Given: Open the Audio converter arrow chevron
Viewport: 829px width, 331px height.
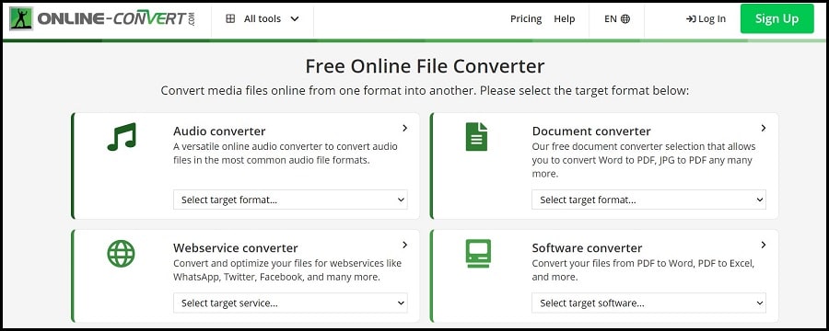Looking at the screenshot, I should 404,128.
